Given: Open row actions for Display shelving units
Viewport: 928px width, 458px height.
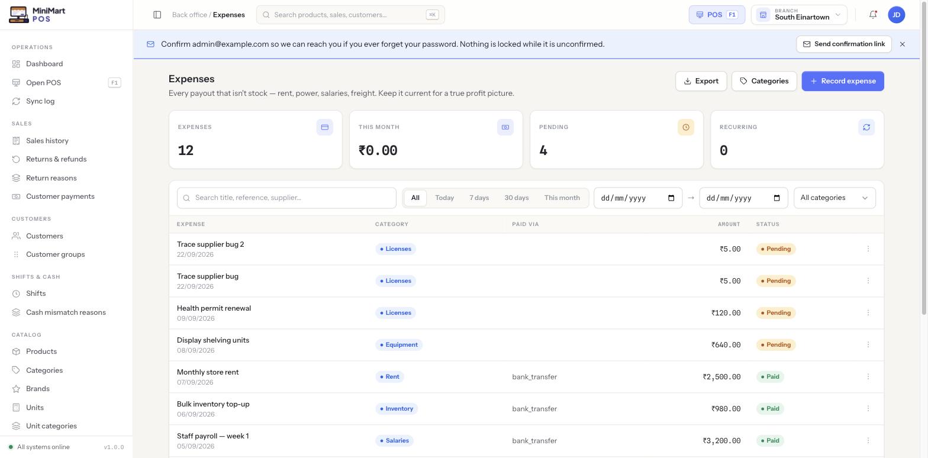Looking at the screenshot, I should coord(868,345).
